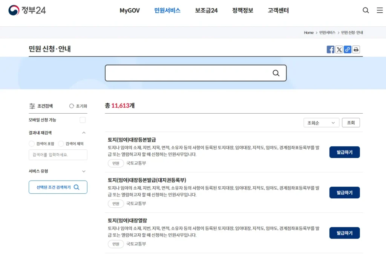This screenshot has height=254, width=386.
Task: Open the 조회순 sort dropdown
Action: tap(321, 123)
